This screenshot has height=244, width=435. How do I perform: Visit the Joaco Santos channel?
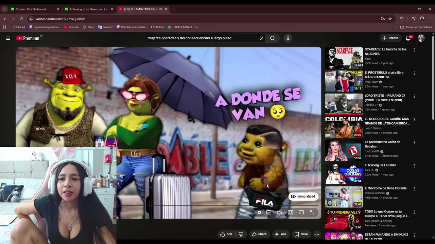pos(373,128)
